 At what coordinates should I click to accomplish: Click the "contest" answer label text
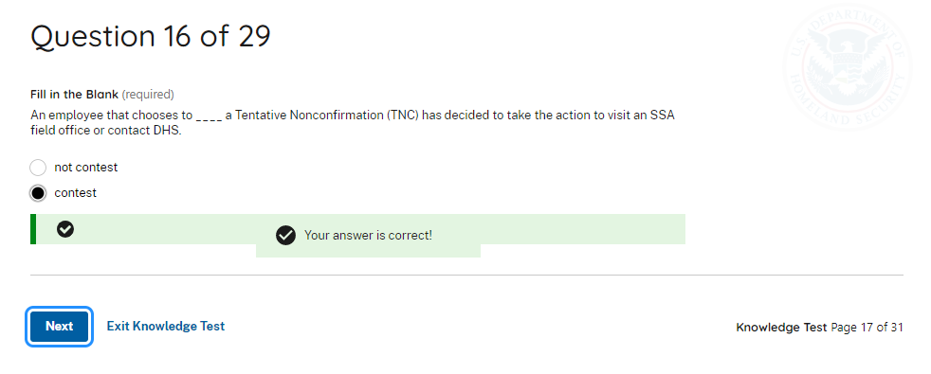76,193
